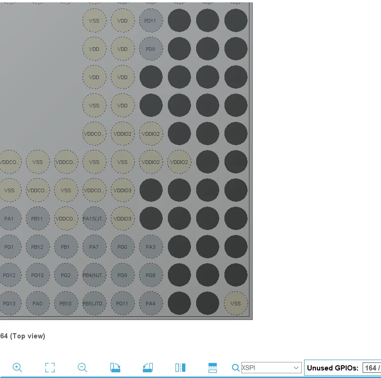Select the VDD pin next to PD9

tap(123, 49)
